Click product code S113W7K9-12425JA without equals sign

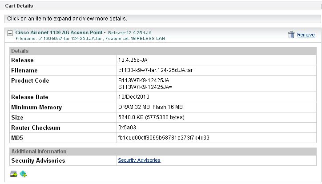143,80
